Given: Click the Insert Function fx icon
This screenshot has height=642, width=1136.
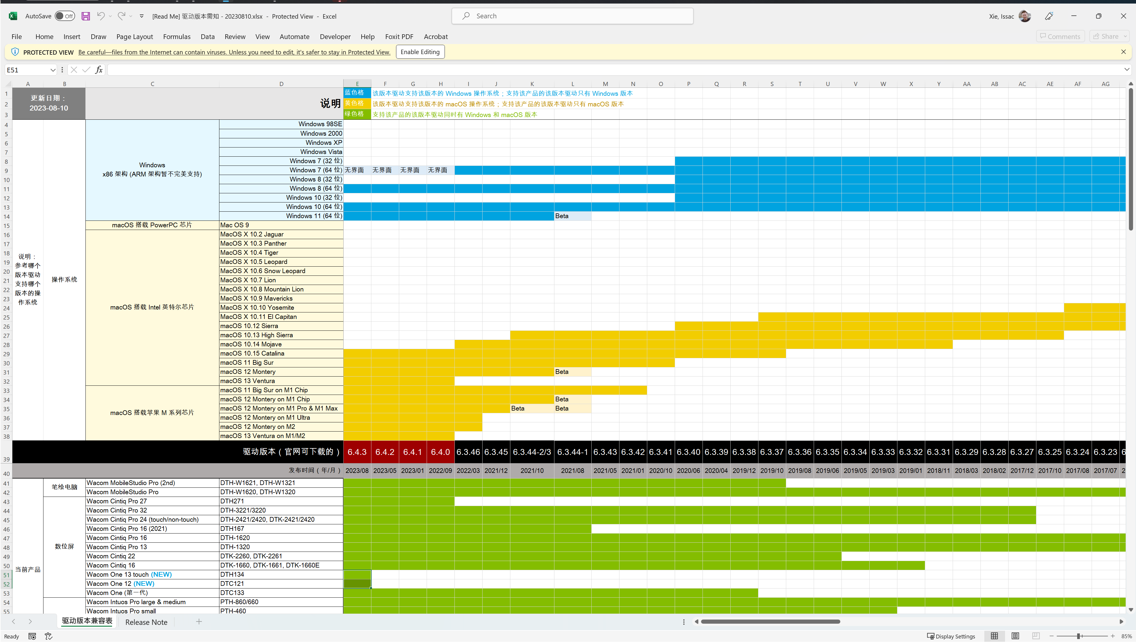Looking at the screenshot, I should coord(99,70).
